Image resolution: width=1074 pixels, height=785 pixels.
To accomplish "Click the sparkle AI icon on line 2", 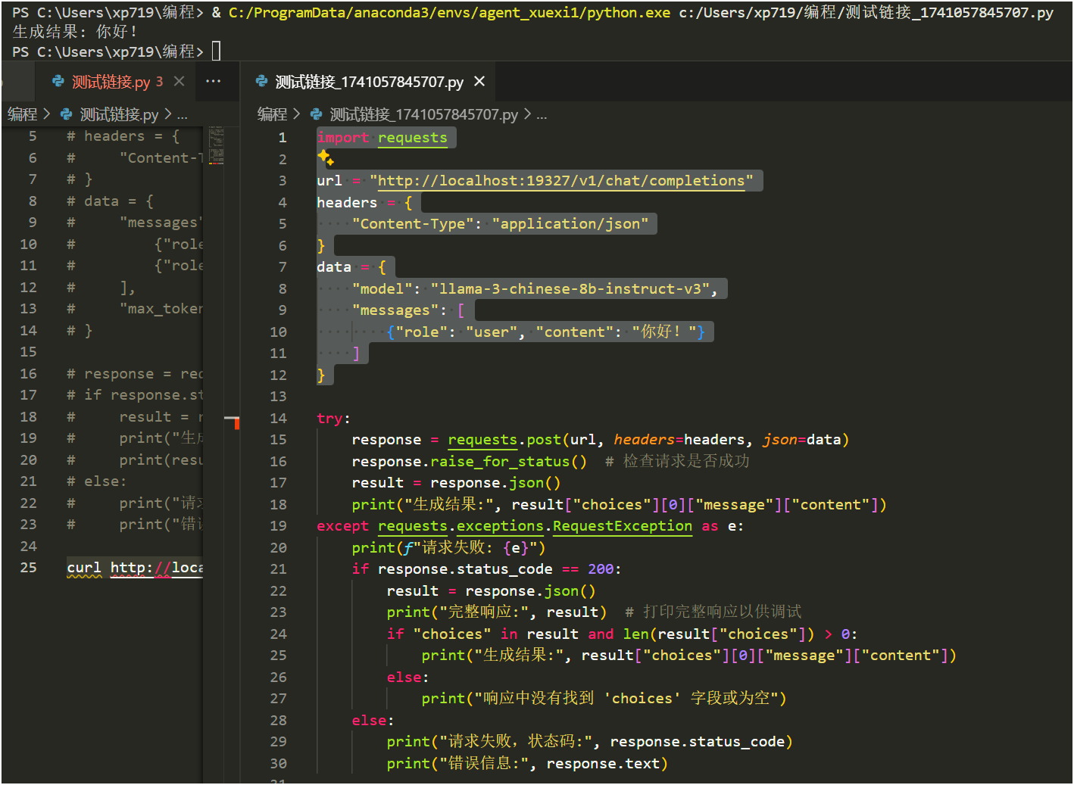I will [x=326, y=157].
